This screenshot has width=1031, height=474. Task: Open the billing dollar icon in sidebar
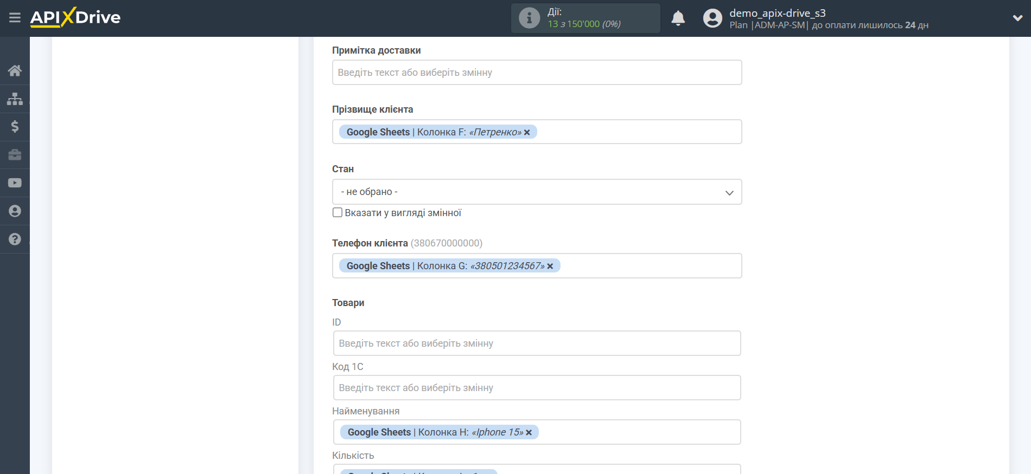(x=15, y=127)
